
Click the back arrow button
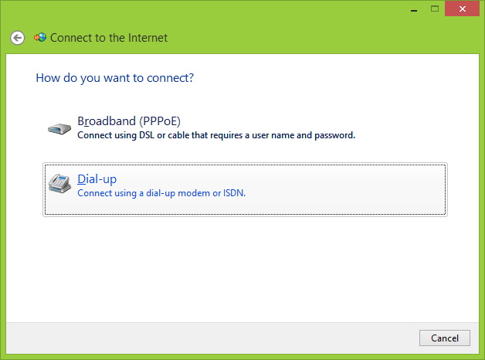(x=17, y=37)
